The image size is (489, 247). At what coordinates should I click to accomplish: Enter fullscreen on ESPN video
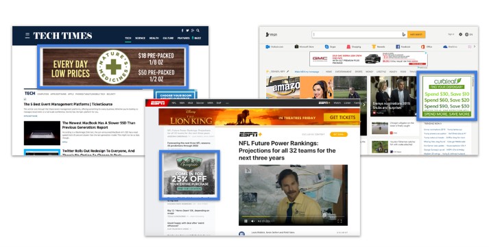pos(339,221)
